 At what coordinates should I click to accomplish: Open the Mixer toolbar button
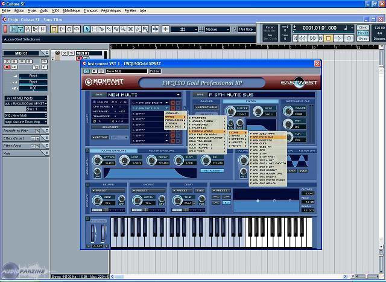[43, 30]
